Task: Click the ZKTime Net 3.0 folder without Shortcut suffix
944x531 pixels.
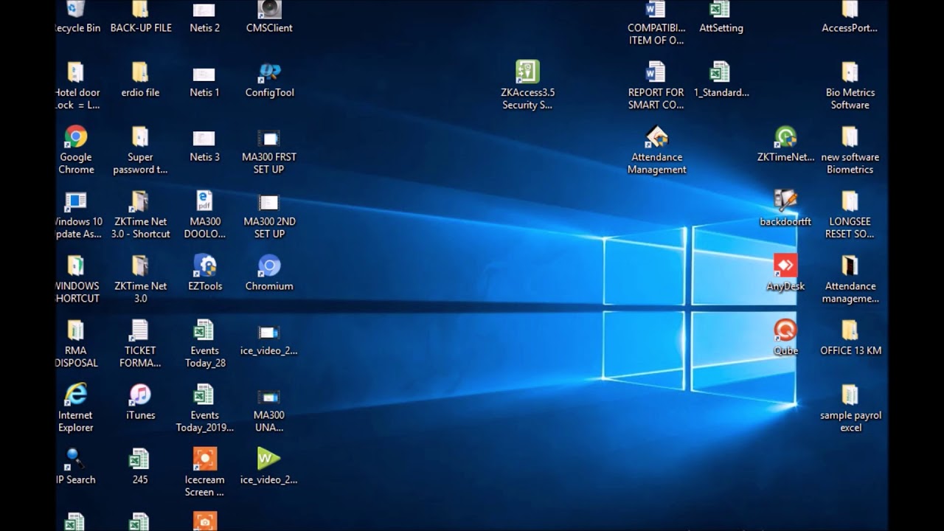Action: (140, 279)
